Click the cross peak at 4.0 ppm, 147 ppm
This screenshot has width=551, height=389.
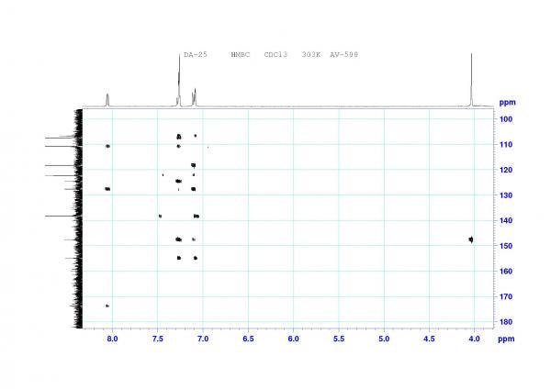[x=471, y=239]
